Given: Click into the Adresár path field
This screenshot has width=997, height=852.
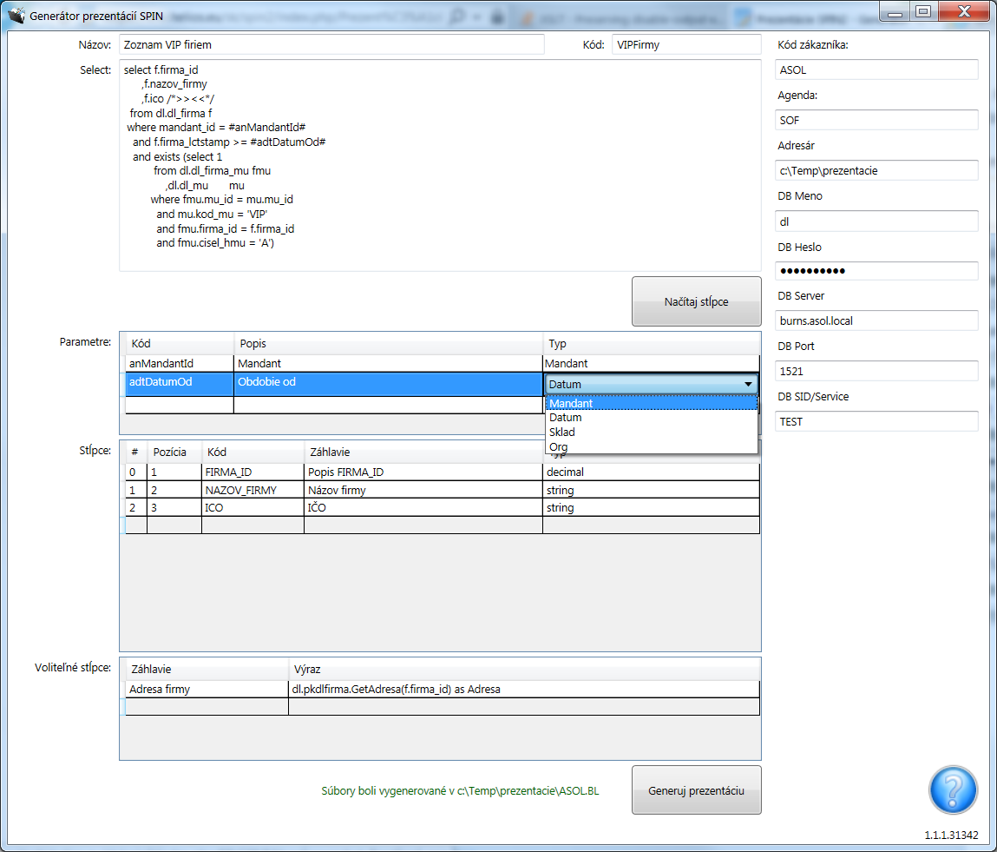Looking at the screenshot, I should (x=876, y=171).
